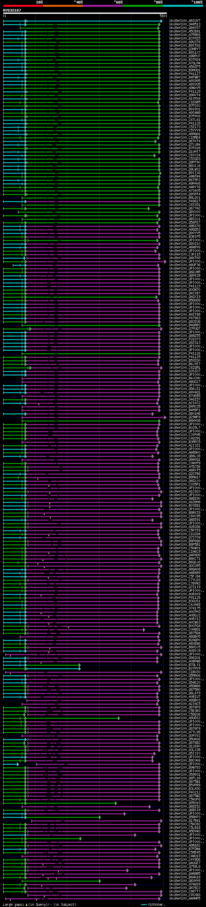Select the UniRef100_P41128 label
Image resolution: width=206 pixels, height=907 pixels.
pyautogui.click(x=184, y=123)
